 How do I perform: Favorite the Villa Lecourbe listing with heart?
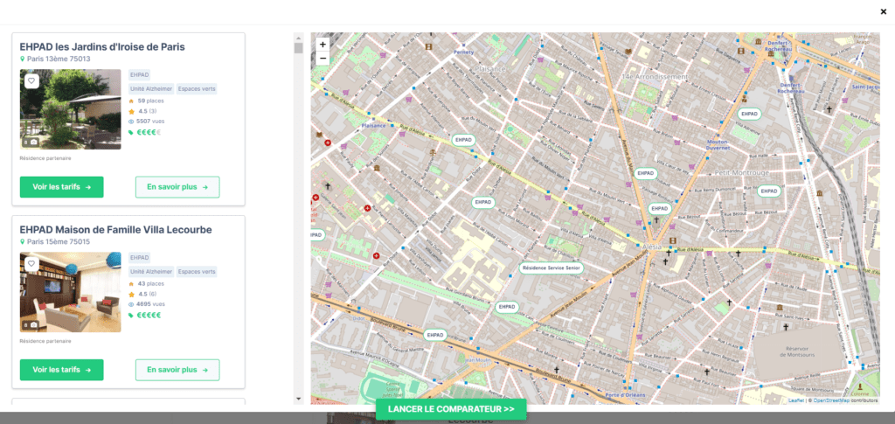31,263
